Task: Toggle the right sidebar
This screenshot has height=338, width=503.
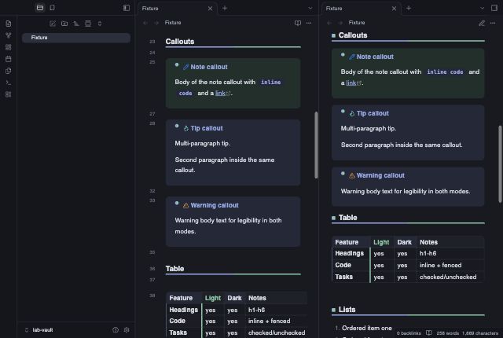Action: 494,8
